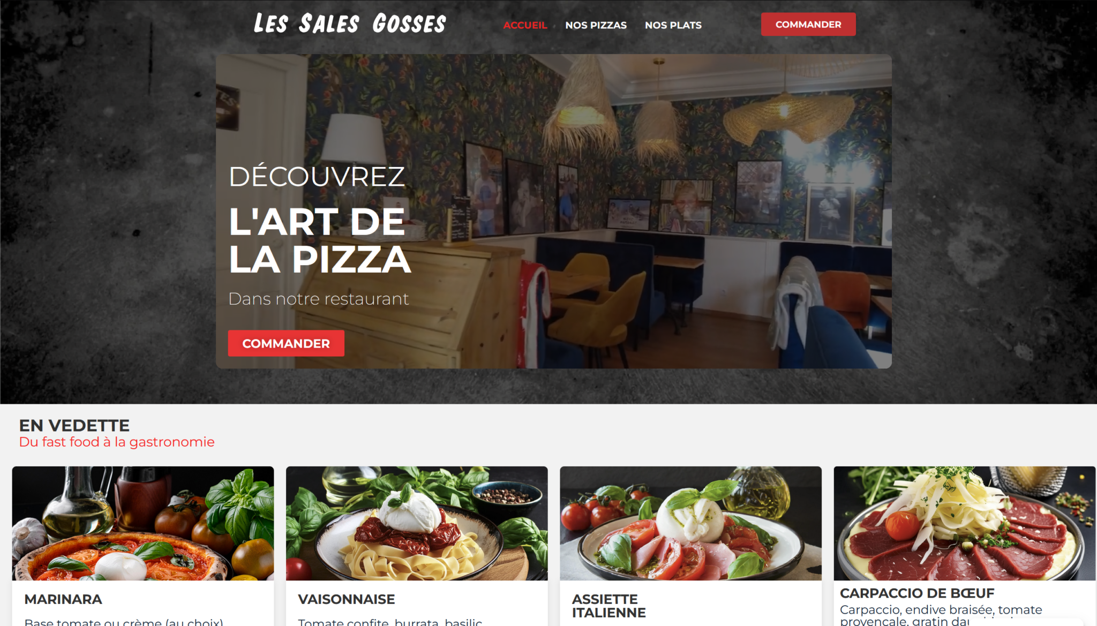Click the Les Sales Gosses logo
The width and height of the screenshot is (1097, 626).
(350, 24)
